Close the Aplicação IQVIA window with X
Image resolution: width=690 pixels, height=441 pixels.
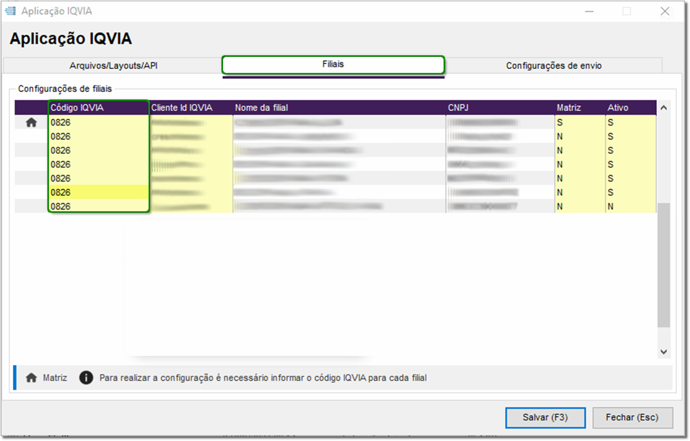[x=665, y=11]
